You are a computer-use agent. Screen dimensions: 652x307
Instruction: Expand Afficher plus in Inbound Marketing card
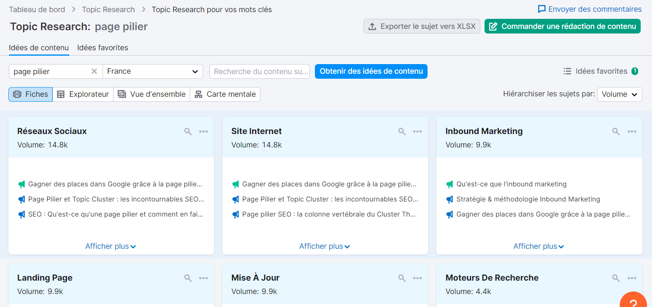pyautogui.click(x=539, y=246)
